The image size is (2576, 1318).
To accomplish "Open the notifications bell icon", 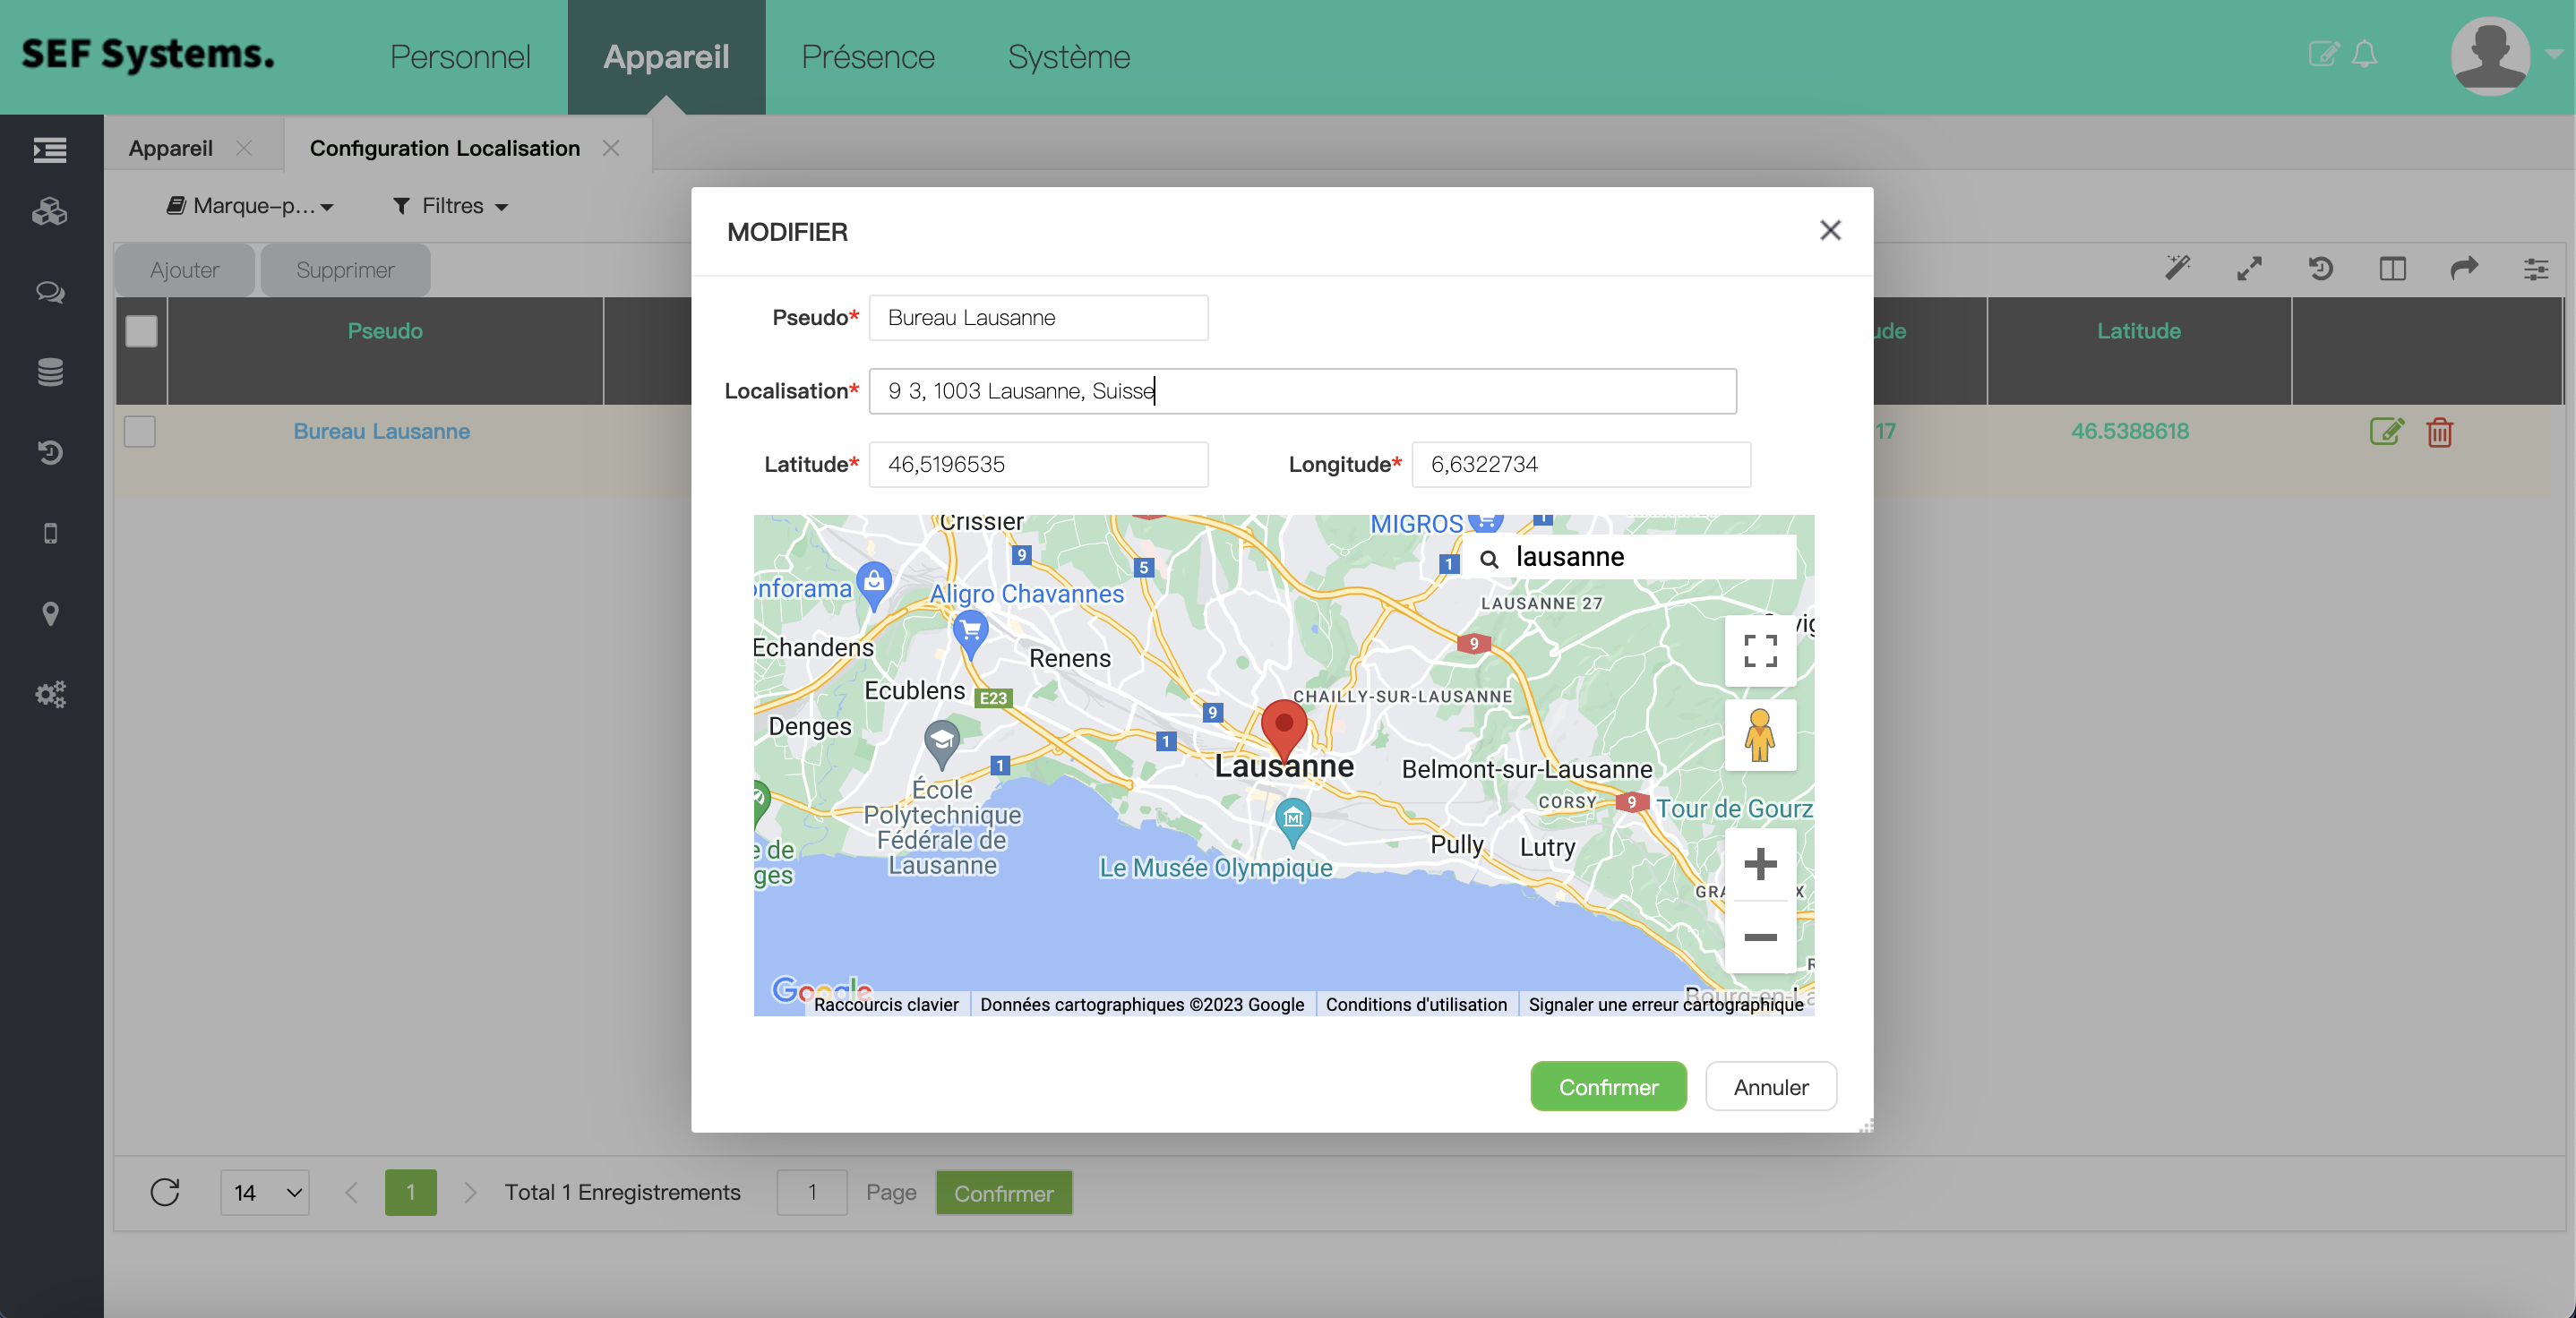I will [x=2365, y=55].
